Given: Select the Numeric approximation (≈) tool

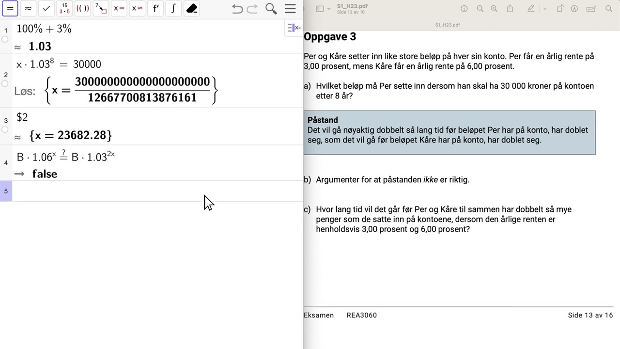Looking at the screenshot, I should point(28,8).
